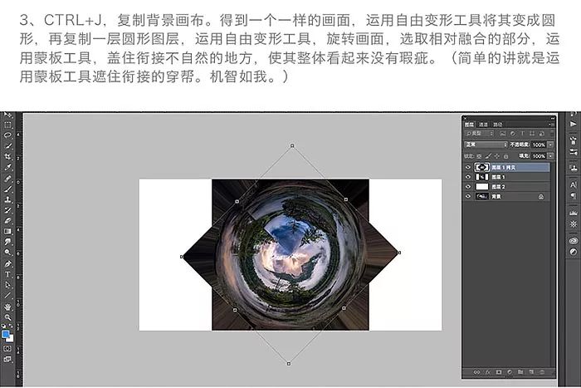581x388 pixels.
Task: Toggle visibility of 图层 2 layer
Action: [468, 187]
